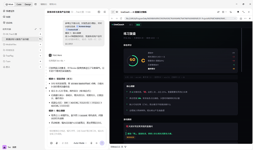Open the 编辑(E) menu
Image resolution: width=253 pixels, height=150 pixels.
(44, 4)
